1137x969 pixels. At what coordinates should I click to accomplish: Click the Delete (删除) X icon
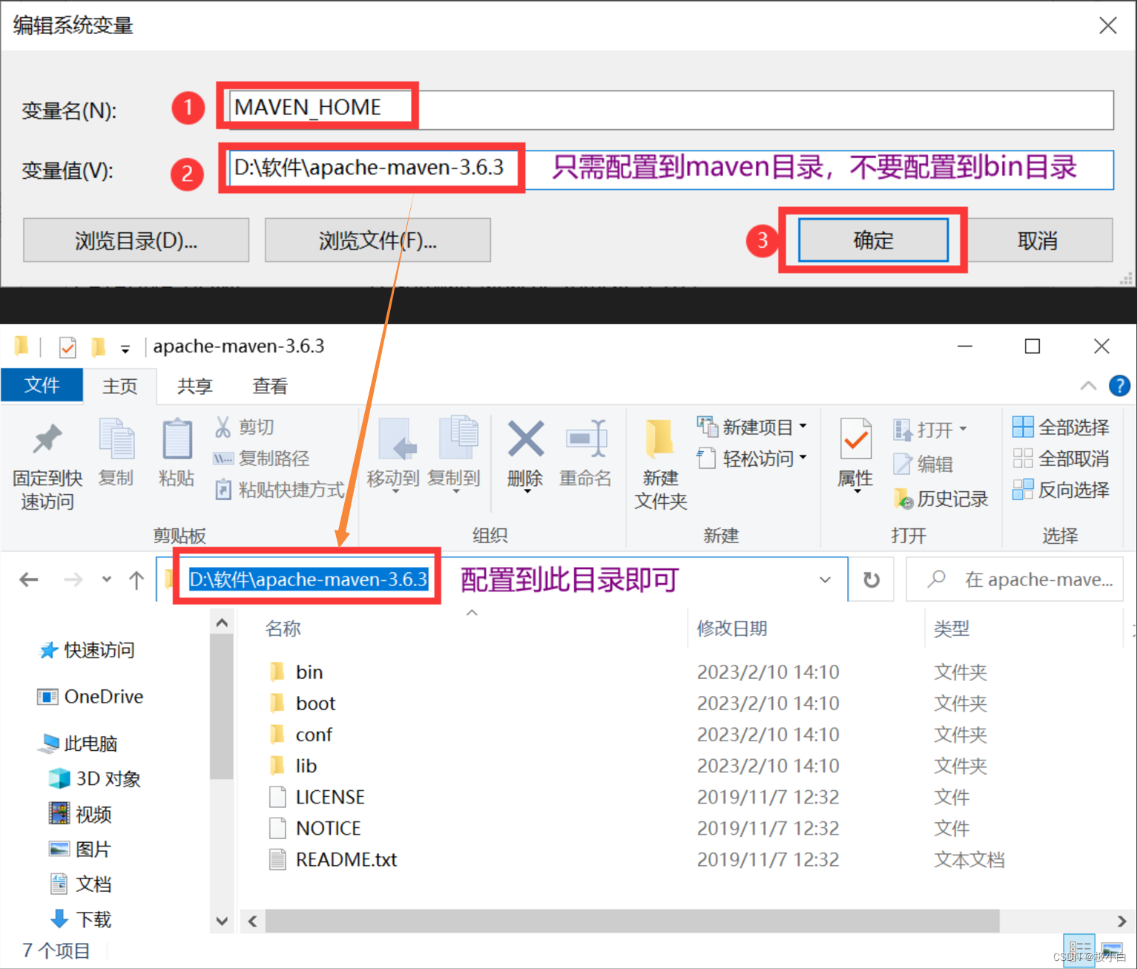(x=526, y=438)
